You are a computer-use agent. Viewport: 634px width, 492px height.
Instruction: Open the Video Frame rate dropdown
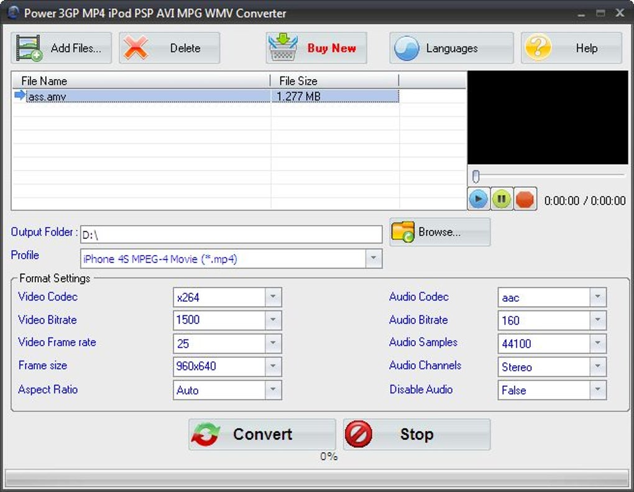coord(273,343)
